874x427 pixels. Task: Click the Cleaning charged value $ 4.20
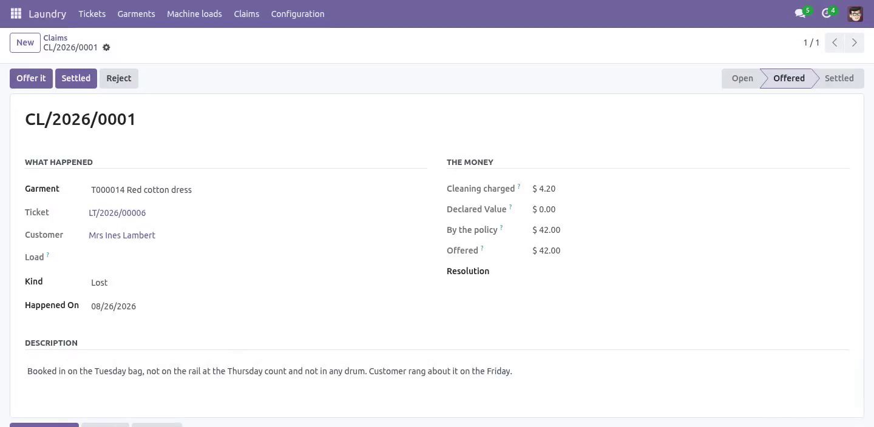pyautogui.click(x=544, y=189)
